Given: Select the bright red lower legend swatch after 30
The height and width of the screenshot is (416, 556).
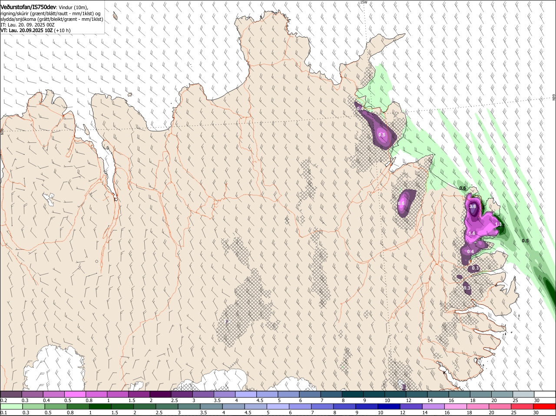Looking at the screenshot, I should click(x=545, y=406).
